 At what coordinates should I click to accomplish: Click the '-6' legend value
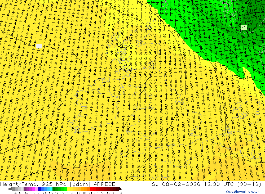click(x=61, y=193)
